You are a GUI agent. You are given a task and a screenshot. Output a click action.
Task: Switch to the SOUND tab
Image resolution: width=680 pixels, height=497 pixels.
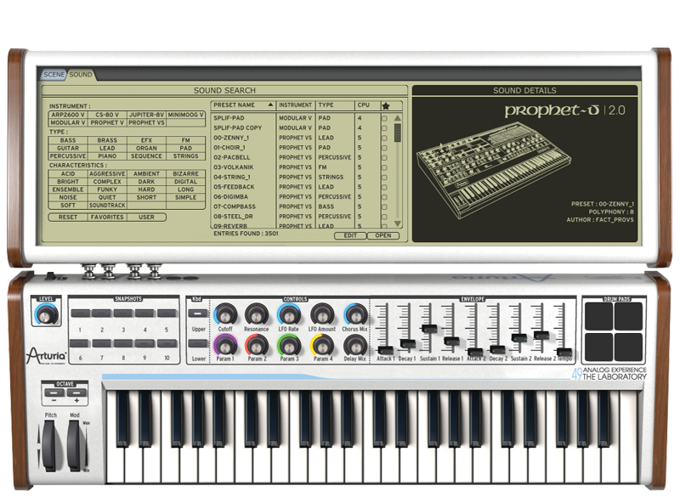pos(81,75)
